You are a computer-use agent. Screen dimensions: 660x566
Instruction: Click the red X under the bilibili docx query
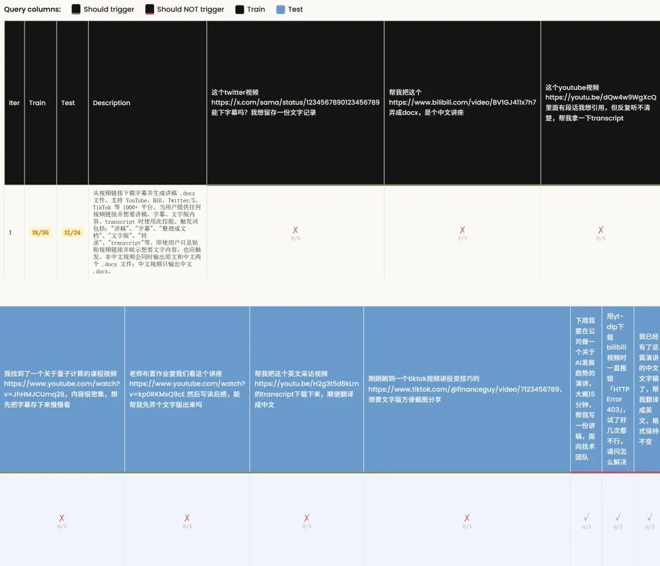coord(463,230)
